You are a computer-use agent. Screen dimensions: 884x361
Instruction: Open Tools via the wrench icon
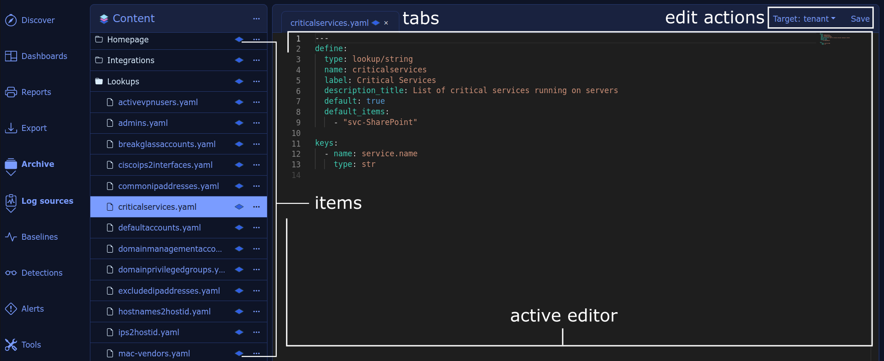click(11, 345)
